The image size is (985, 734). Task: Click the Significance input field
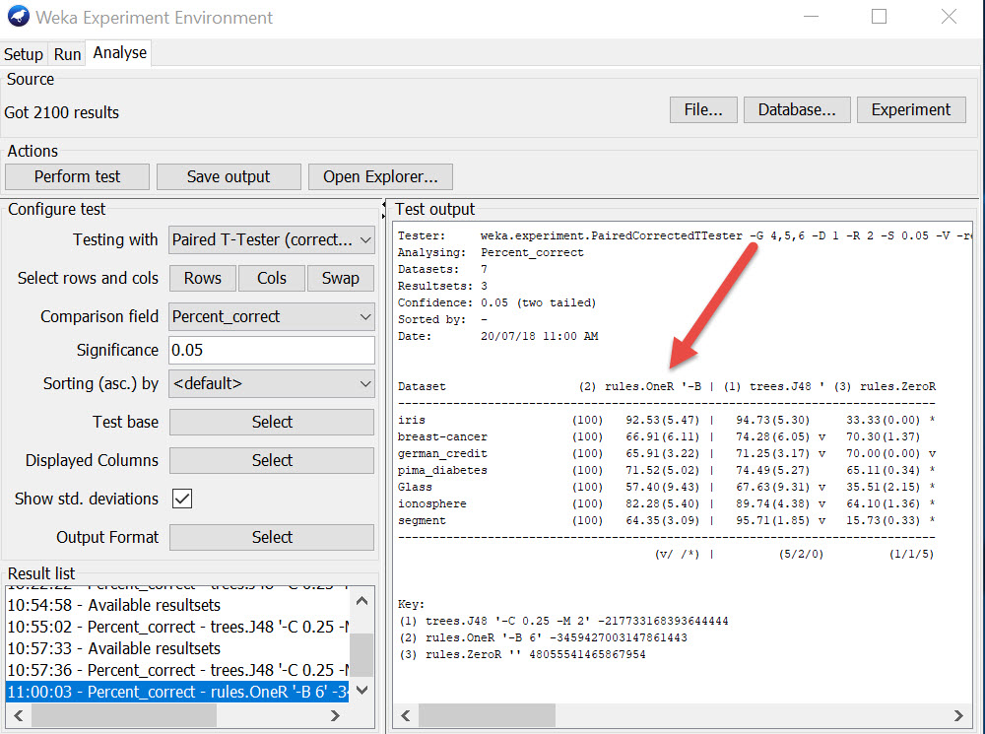click(272, 350)
